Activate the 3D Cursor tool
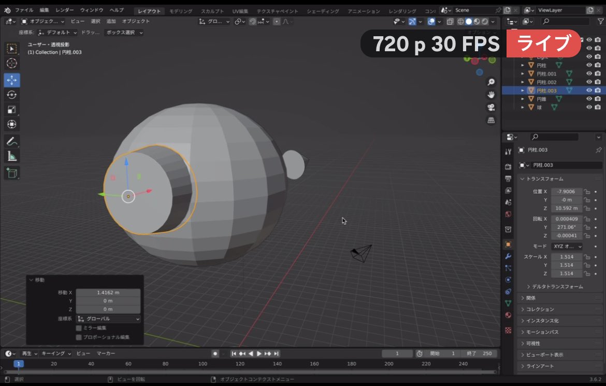This screenshot has width=606, height=386. [x=11, y=63]
